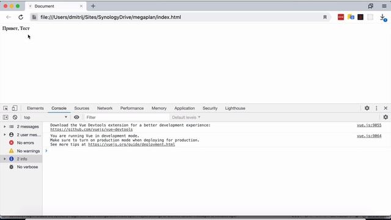Switch to the Elements tab
The width and height of the screenshot is (391, 220).
35,108
